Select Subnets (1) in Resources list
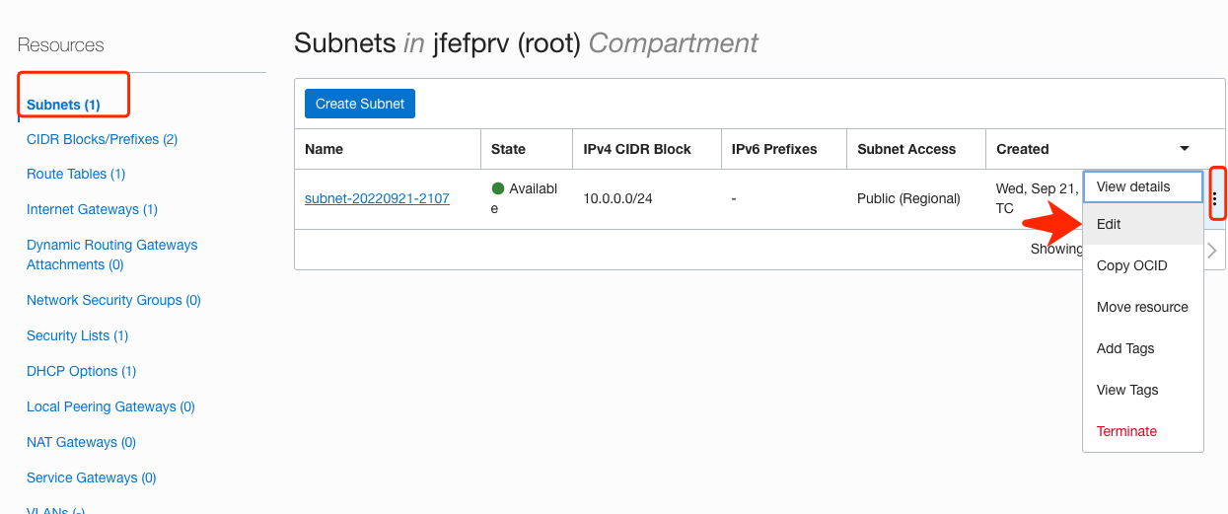 (63, 105)
